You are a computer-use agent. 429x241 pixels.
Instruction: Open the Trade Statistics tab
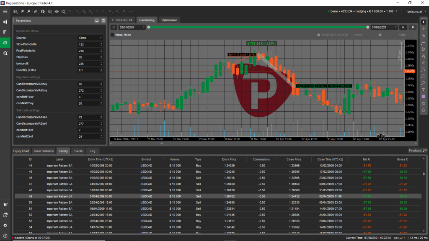coord(44,151)
